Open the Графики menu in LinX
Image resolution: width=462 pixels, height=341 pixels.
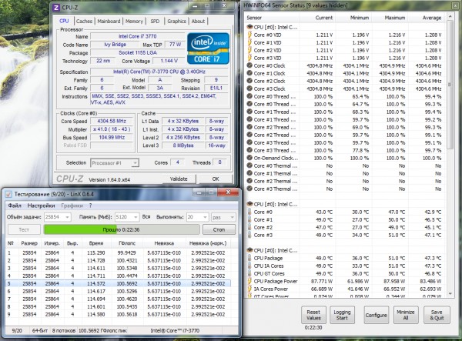(72, 206)
